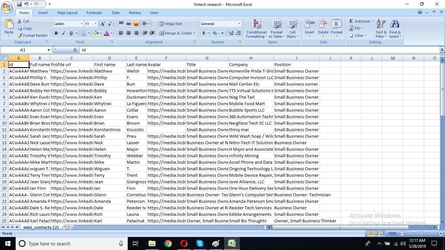Open the Data ribbon tab

(115, 12)
